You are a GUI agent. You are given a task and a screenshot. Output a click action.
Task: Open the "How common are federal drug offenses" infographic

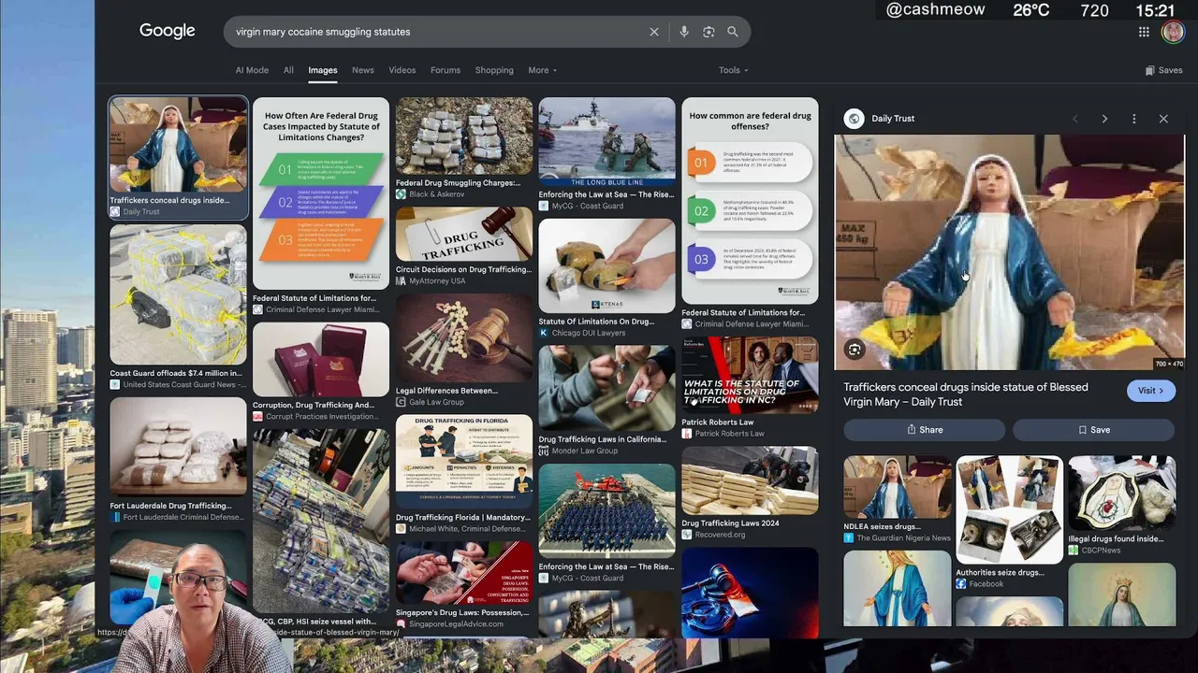coord(750,201)
